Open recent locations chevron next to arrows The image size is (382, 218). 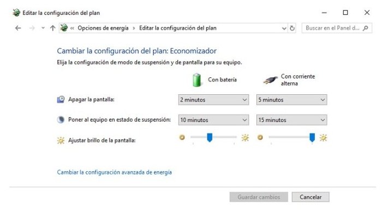tap(43, 28)
